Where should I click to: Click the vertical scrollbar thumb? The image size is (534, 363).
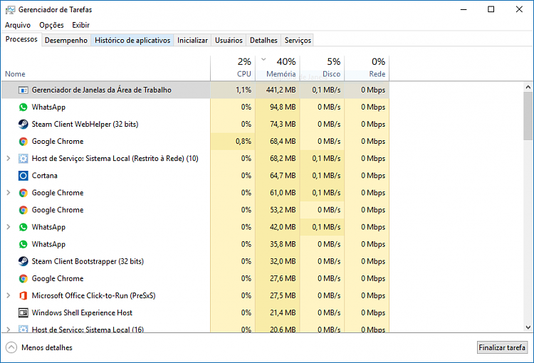pos(528,116)
